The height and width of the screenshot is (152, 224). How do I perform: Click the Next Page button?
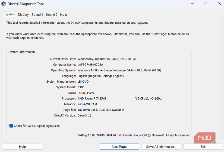[x=119, y=147]
